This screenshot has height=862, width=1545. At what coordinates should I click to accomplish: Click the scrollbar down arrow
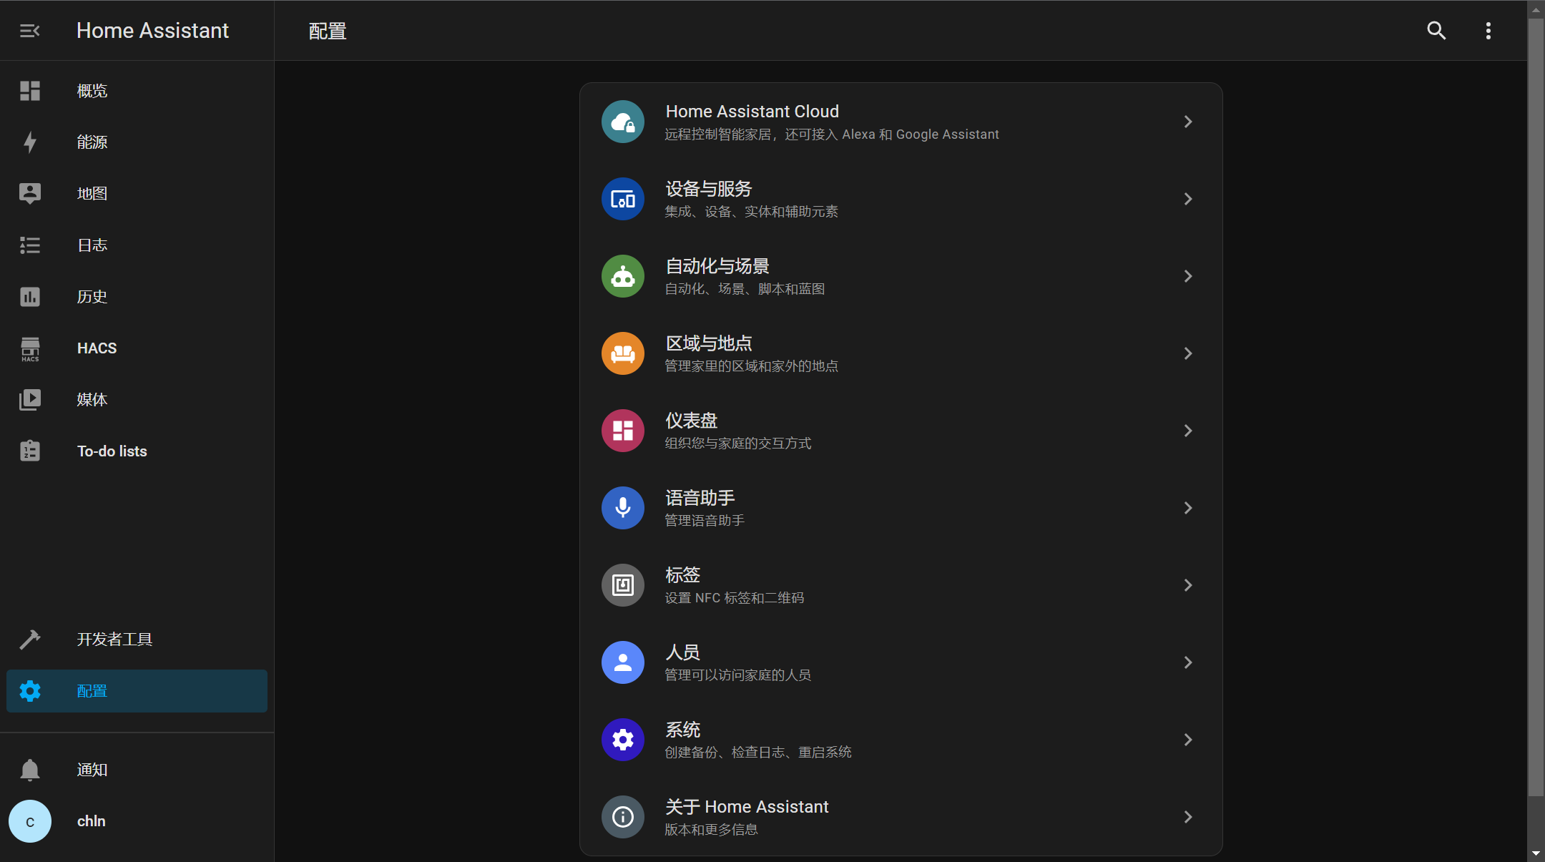point(1536,854)
